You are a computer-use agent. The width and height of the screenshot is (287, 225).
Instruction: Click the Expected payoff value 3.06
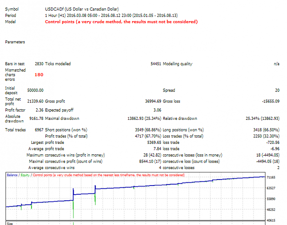[x=157, y=110]
